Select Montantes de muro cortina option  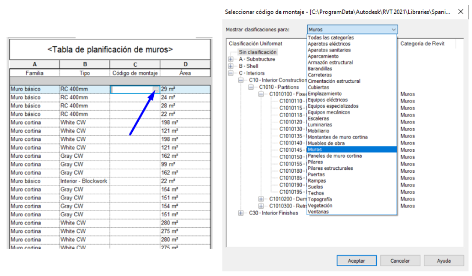point(352,137)
